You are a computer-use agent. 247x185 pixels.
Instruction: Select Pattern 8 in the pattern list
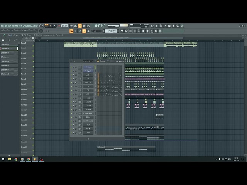pyautogui.click(x=9, y=74)
